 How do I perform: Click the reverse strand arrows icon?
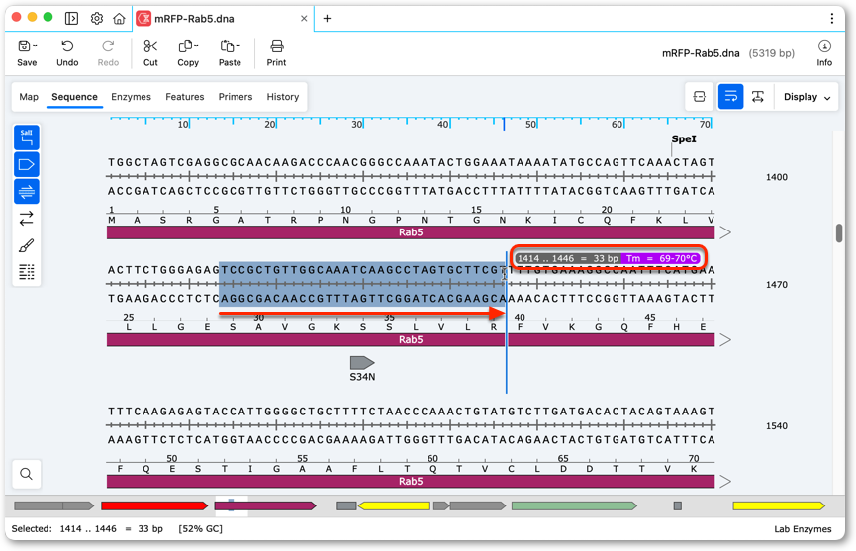tap(26, 219)
